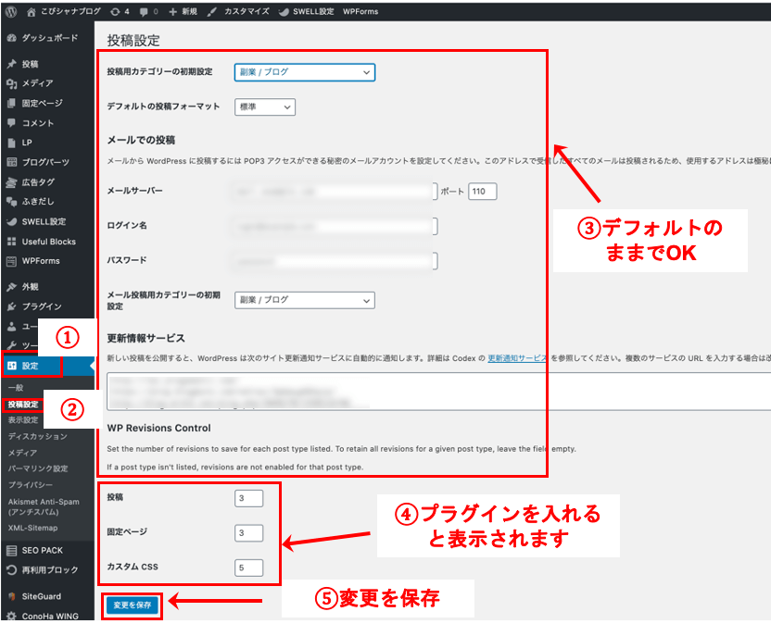Open メディア settings submenu item

pos(22,453)
